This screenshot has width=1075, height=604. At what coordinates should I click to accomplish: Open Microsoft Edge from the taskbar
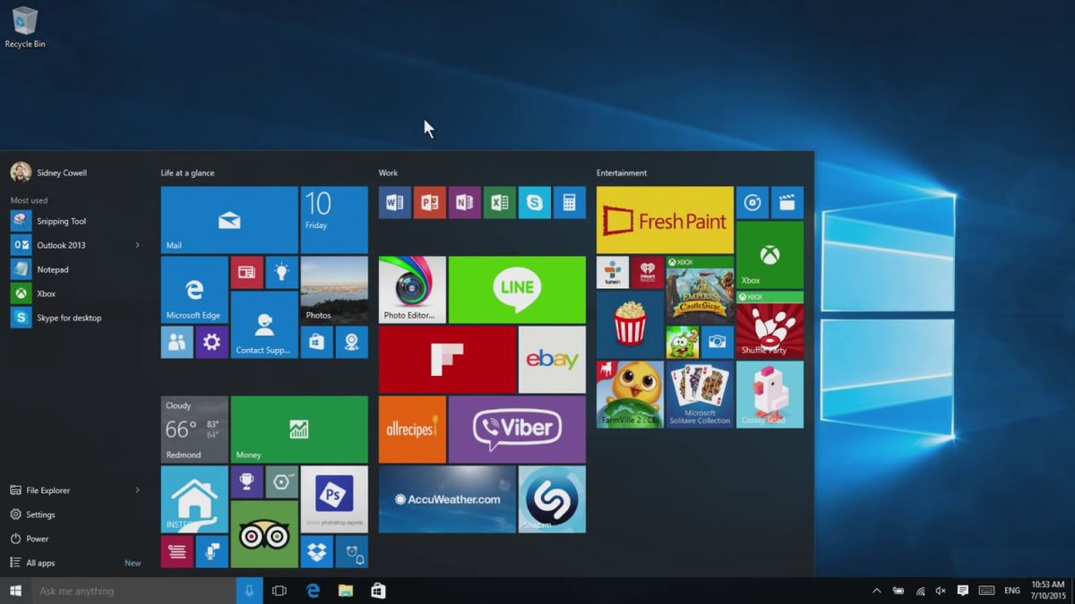click(311, 591)
